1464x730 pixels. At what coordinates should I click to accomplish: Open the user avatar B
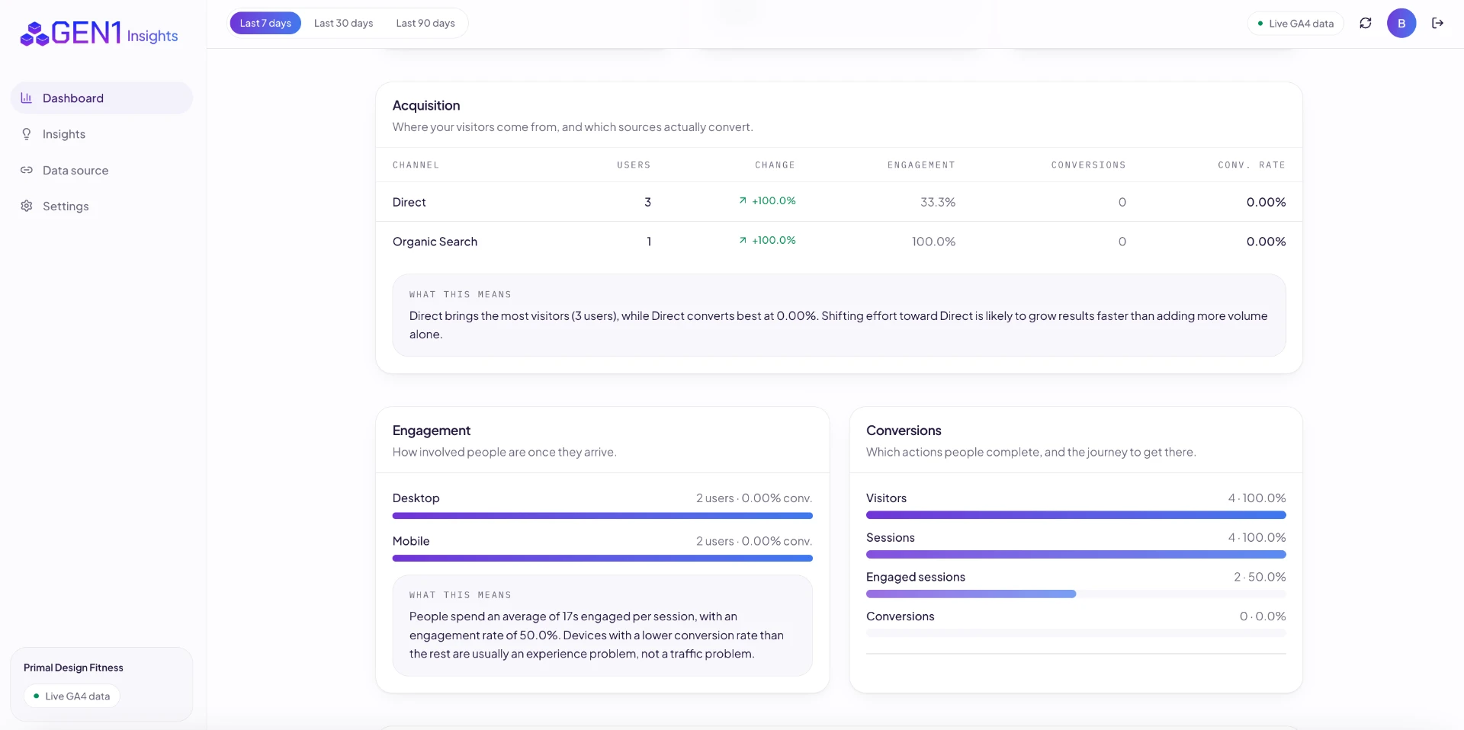click(x=1401, y=23)
